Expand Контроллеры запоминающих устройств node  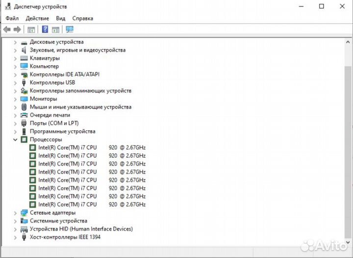15,91
